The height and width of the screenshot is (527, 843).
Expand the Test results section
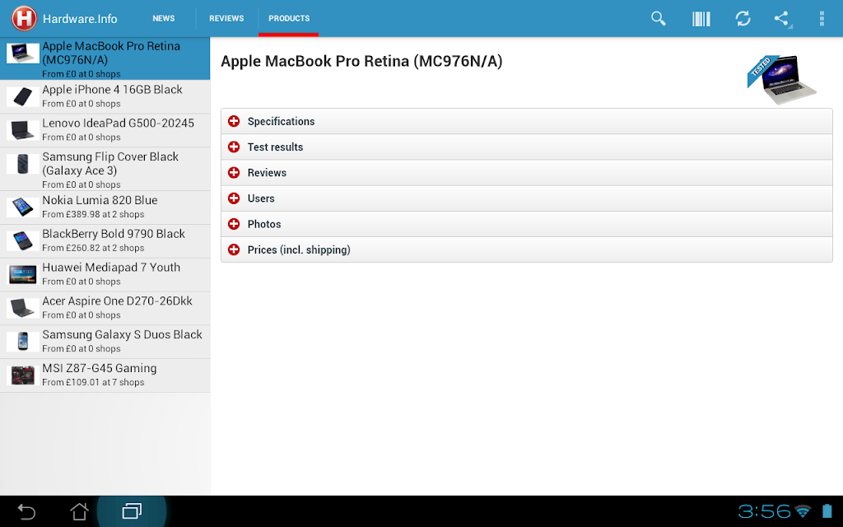(526, 147)
